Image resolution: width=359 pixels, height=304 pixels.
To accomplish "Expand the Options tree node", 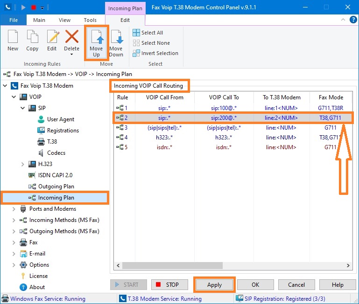I will coord(14,265).
